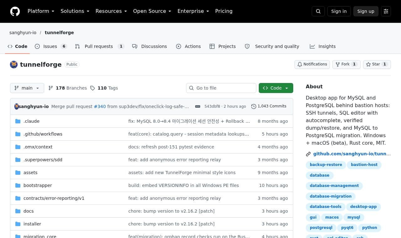Expand the Enterprise menu

coord(193,11)
